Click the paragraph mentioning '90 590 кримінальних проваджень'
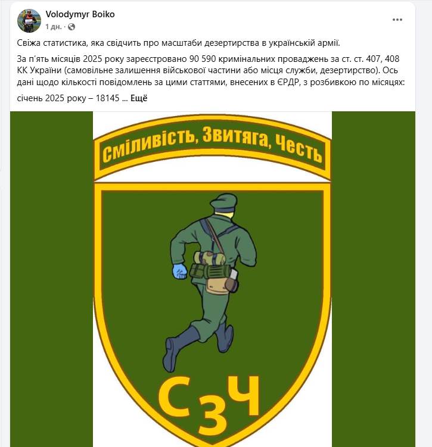 pyautogui.click(x=211, y=70)
